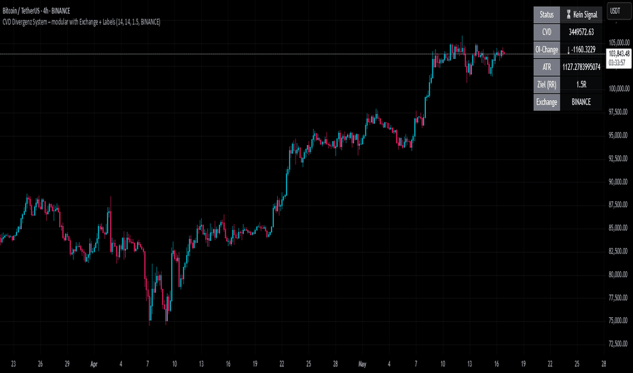
Task: Click the Ziel (RR) label cell
Action: pyautogui.click(x=547, y=85)
